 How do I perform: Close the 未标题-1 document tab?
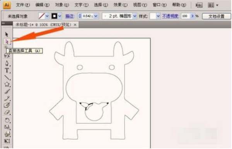click(x=75, y=25)
